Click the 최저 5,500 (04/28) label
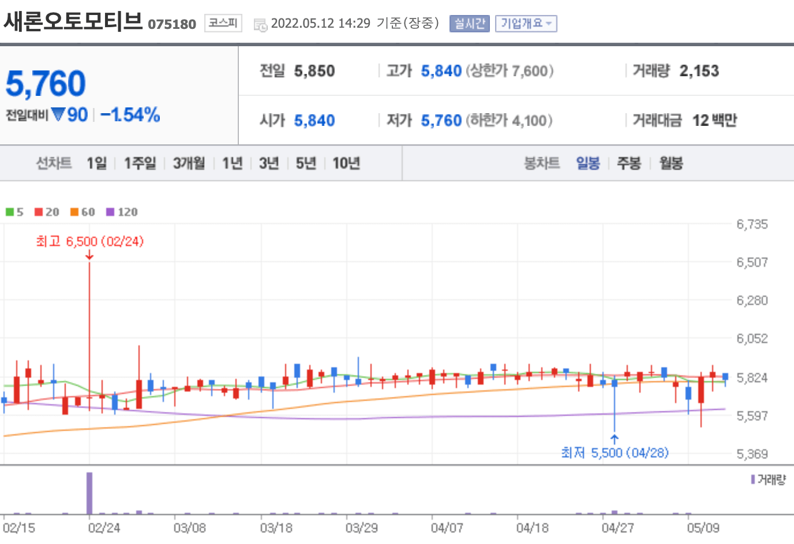Image resolution: width=794 pixels, height=544 pixels. 615,453
